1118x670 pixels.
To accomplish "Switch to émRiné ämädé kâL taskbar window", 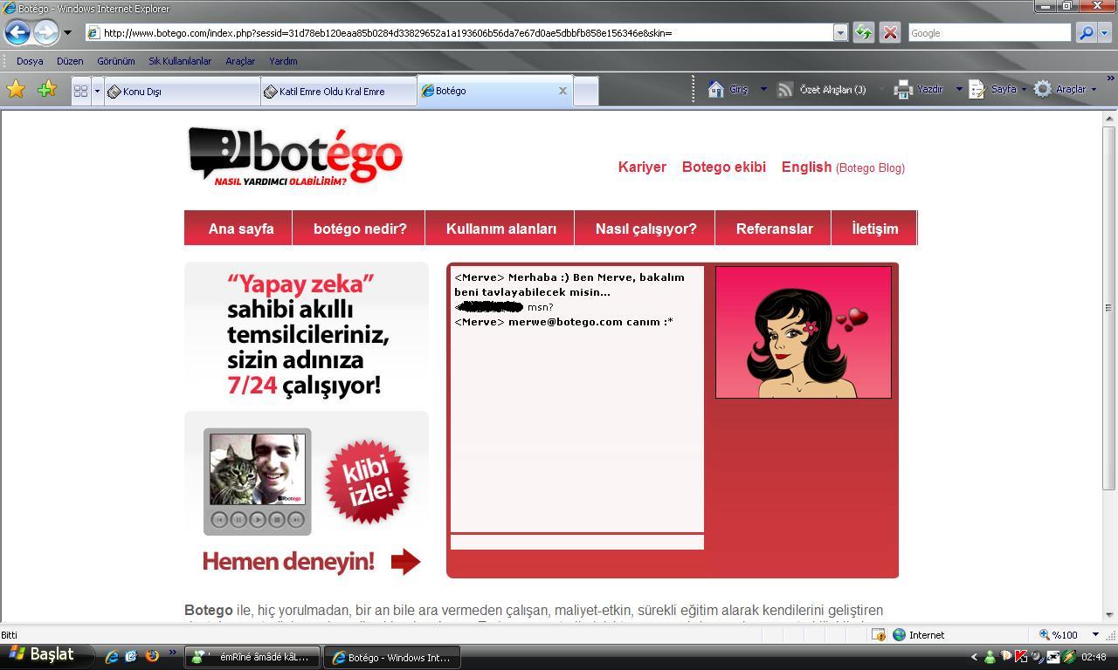I will click(252, 657).
